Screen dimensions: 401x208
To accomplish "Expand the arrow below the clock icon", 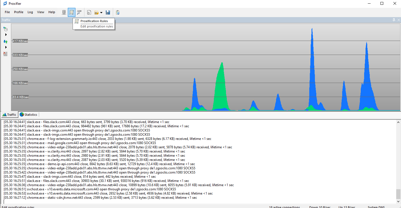I will (6, 34).
